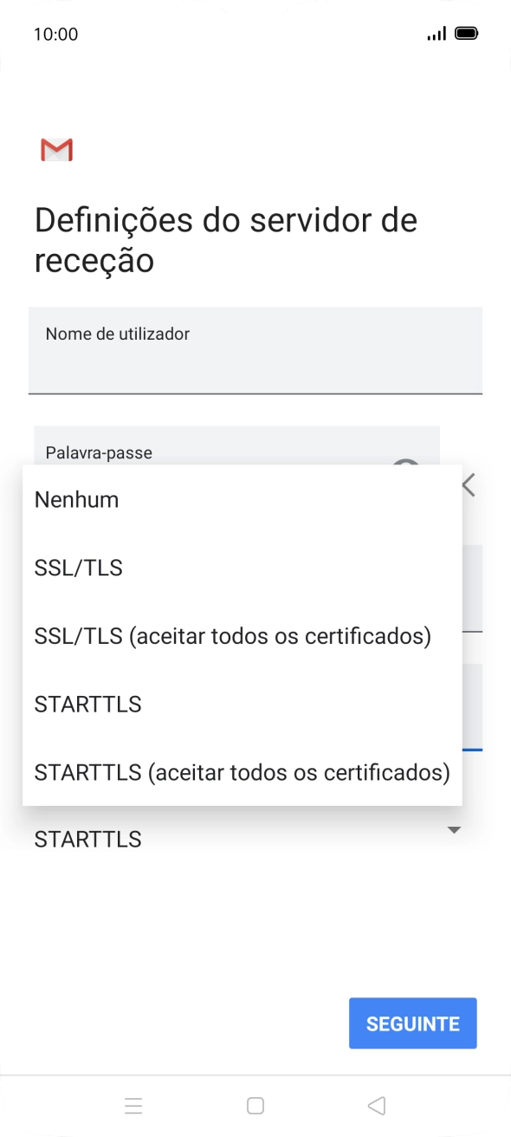
Task: Tap the Android back triangle button
Action: (x=377, y=1105)
